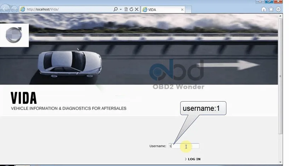Open the browser Tools gear menu
Image resolution: width=289 pixels, height=166 pixels.
[278, 9]
